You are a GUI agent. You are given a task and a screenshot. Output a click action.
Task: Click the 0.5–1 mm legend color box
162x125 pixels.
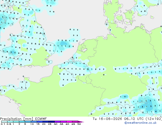[10, 122]
